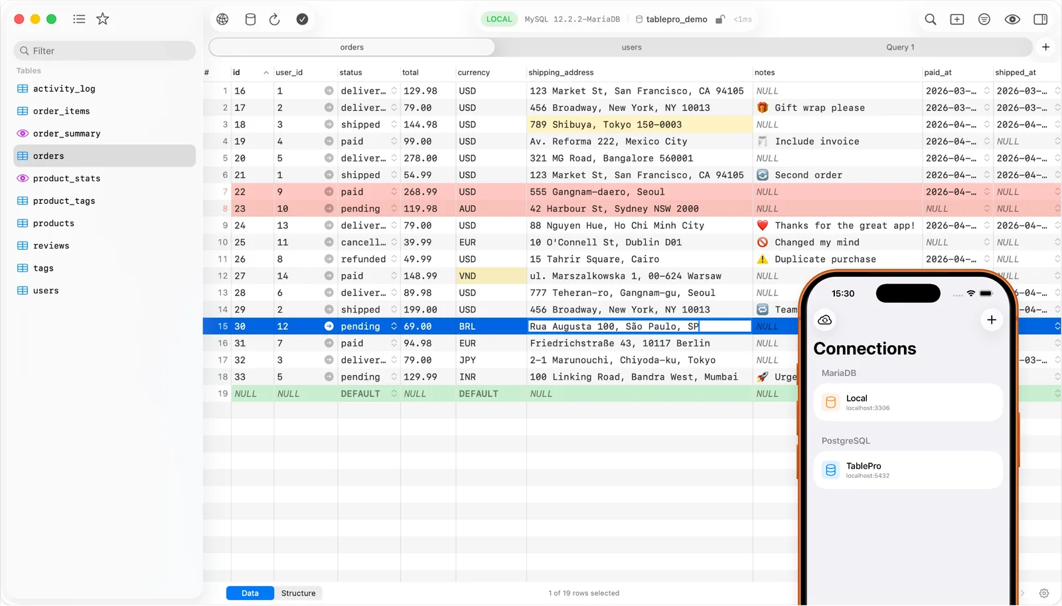The height and width of the screenshot is (606, 1062).
Task: Click the highlighted VND currency cell
Action: pos(491,276)
